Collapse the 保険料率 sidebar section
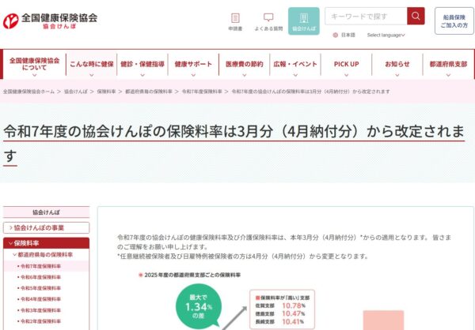This screenshot has width=475, height=330. tap(46, 243)
